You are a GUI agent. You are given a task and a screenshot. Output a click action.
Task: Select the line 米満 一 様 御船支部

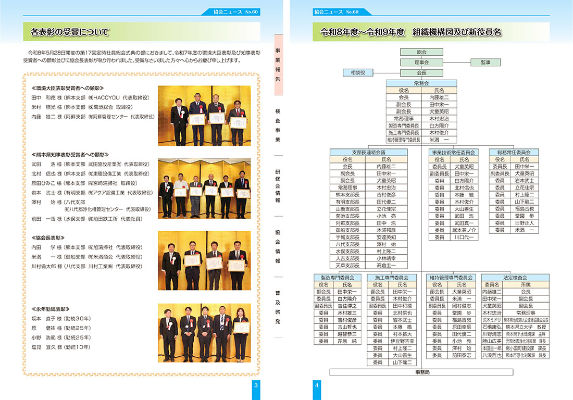click(x=87, y=257)
